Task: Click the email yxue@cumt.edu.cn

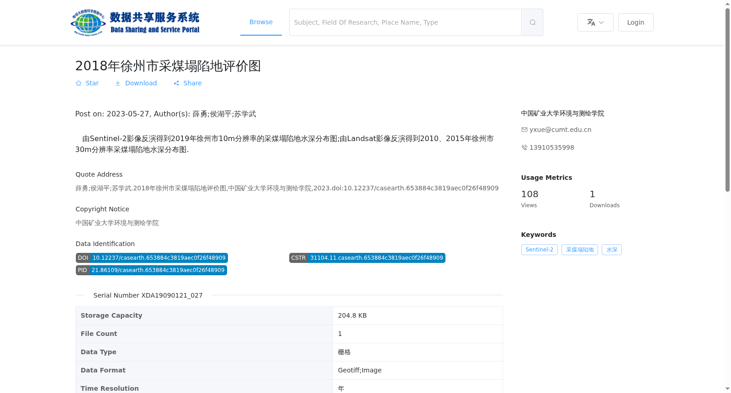Action: (560, 130)
